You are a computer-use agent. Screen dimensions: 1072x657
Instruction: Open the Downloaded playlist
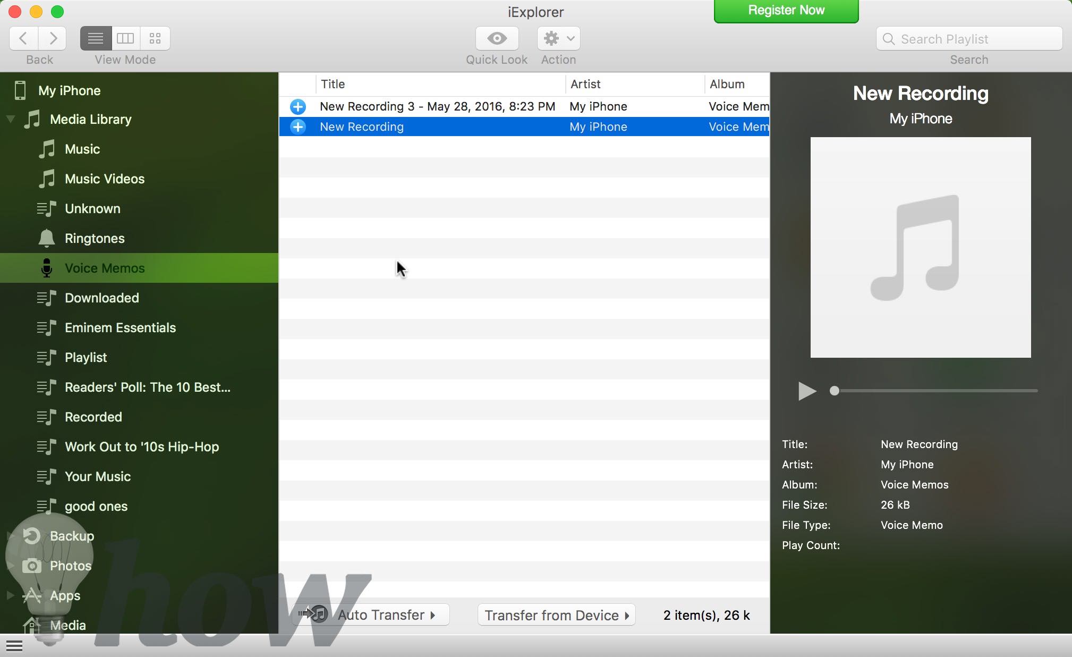coord(102,298)
